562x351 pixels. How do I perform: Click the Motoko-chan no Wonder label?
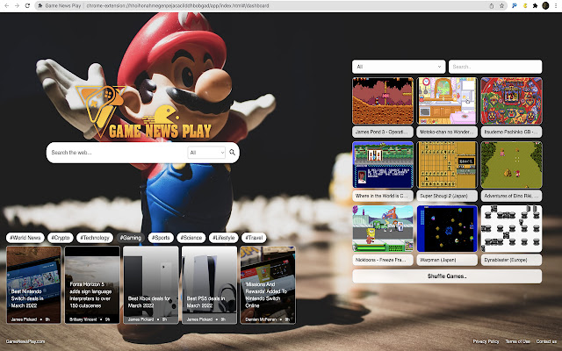pyautogui.click(x=447, y=132)
